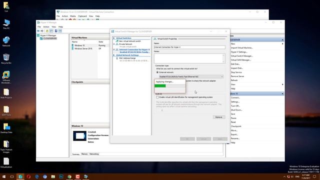Select the External network radio button
This screenshot has height=180, width=320.
(x=157, y=72)
